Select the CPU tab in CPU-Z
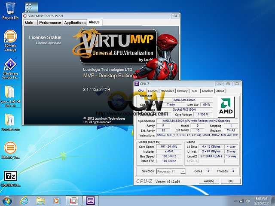Image resolution: width=275 pixels, height=206 pixels. click(x=141, y=91)
